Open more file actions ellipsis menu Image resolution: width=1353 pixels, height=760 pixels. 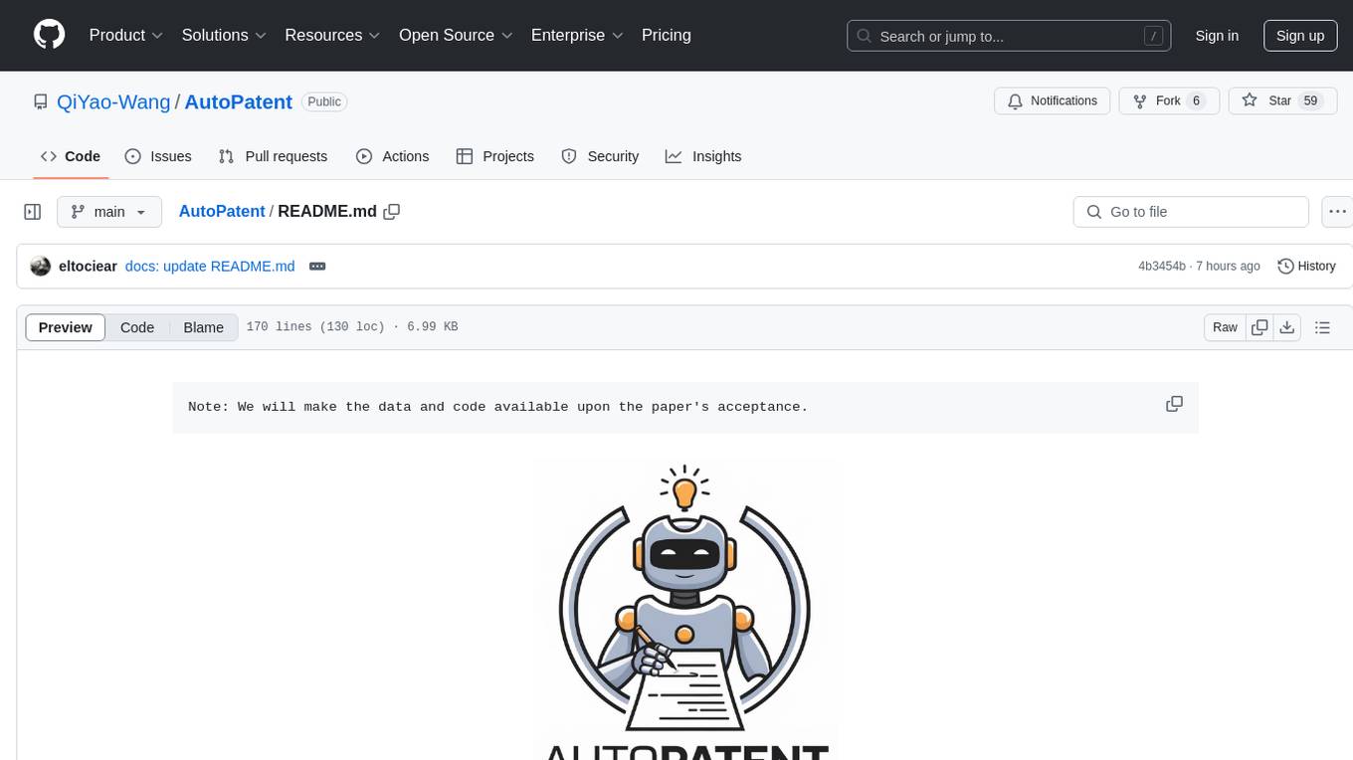click(x=1337, y=212)
